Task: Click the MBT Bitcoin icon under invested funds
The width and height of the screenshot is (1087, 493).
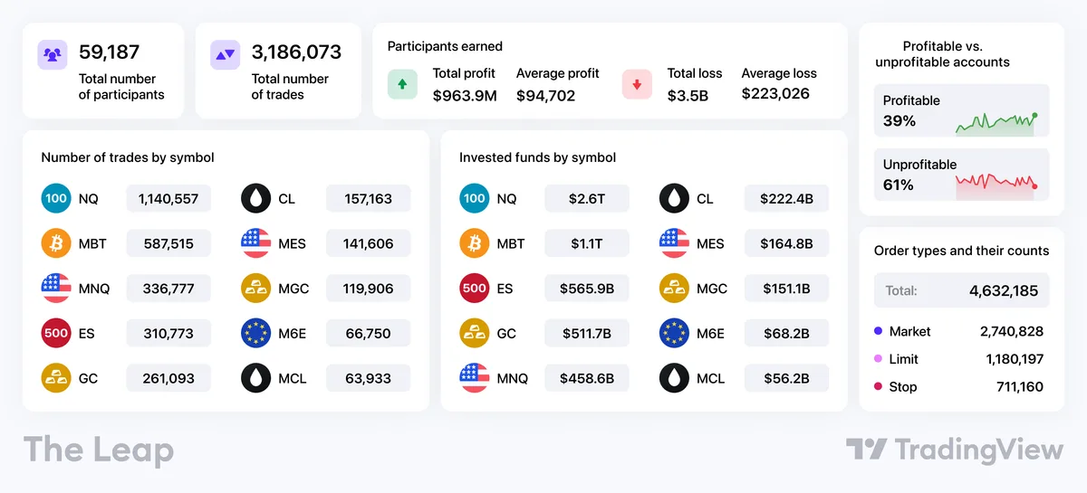Action: (x=475, y=243)
